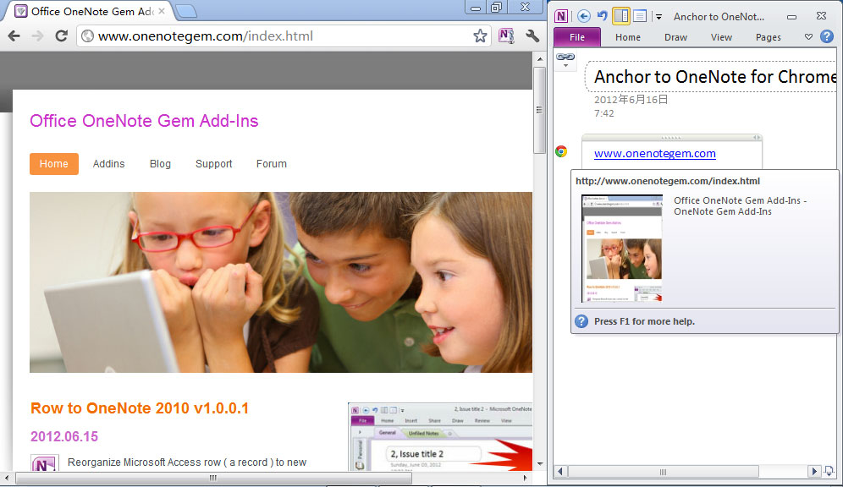Open Chrome wrench settings menu
This screenshot has width=843, height=487.
pos(532,36)
